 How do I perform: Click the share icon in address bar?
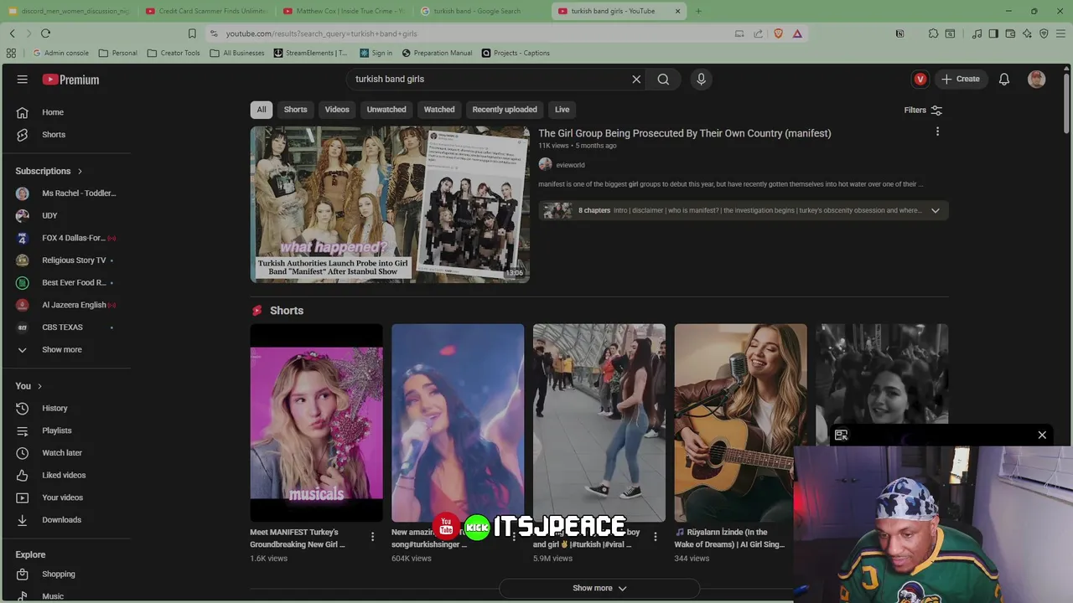[758, 33]
